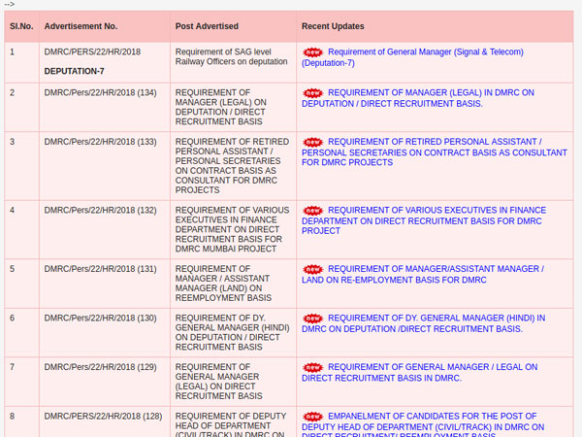The image size is (582, 437).
Task: Select advertisement DMRC/Pers/22/HR/2018 (133)
Action: pyautogui.click(x=101, y=142)
